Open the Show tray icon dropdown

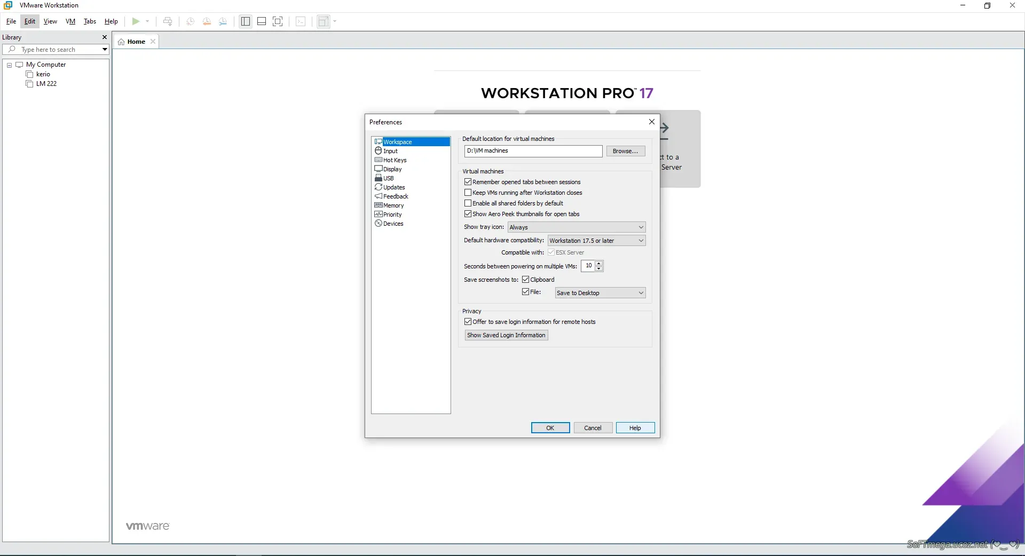(x=576, y=227)
